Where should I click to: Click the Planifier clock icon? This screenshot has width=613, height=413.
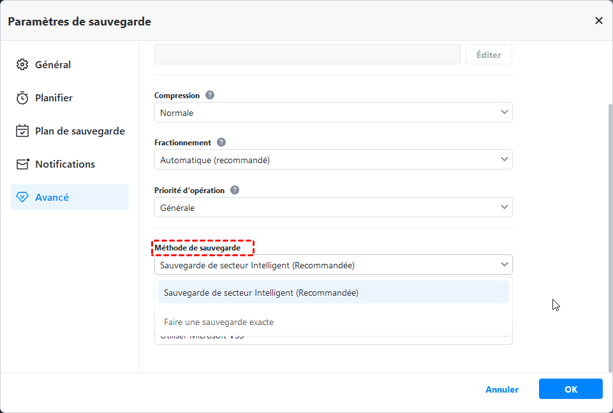point(22,98)
